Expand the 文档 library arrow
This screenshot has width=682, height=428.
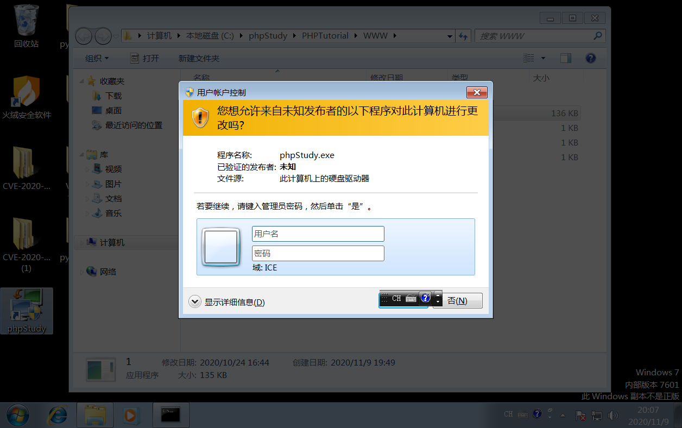[x=87, y=199]
